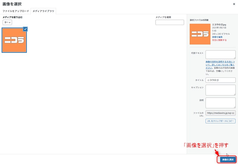Close the 画像を選択 dialog with the X
238x164 pixels.
tap(234, 4)
